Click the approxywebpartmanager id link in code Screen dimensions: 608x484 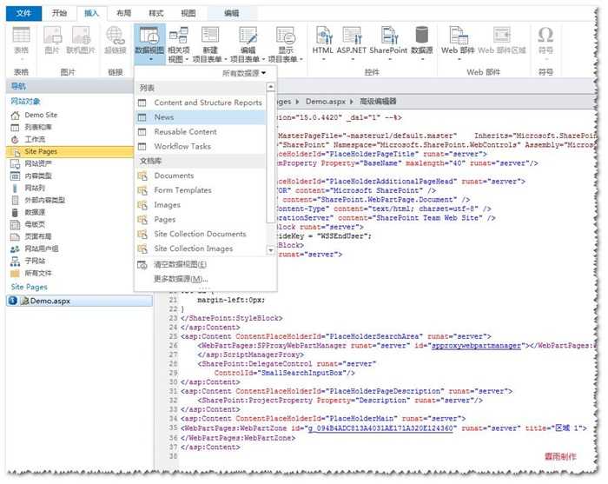coord(476,345)
